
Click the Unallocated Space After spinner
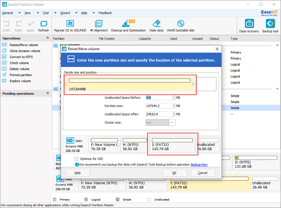pos(174,114)
